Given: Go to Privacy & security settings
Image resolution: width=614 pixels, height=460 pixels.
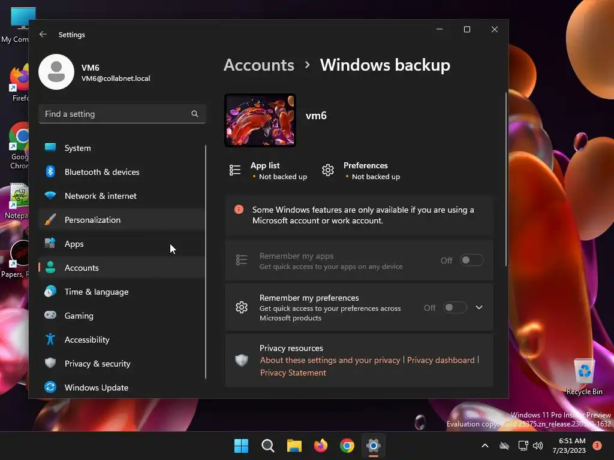Looking at the screenshot, I should click(121, 364).
